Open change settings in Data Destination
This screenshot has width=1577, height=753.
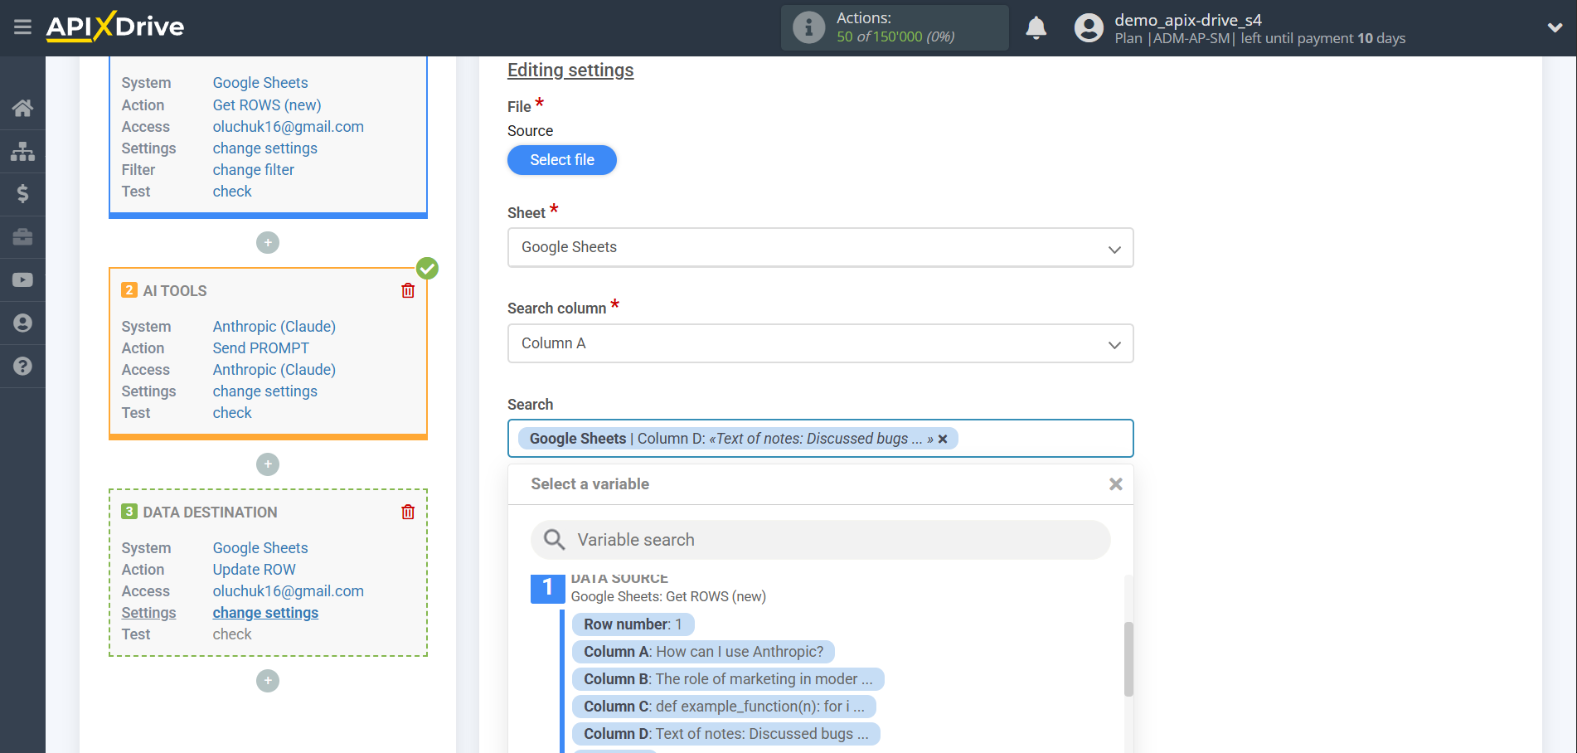click(x=265, y=613)
